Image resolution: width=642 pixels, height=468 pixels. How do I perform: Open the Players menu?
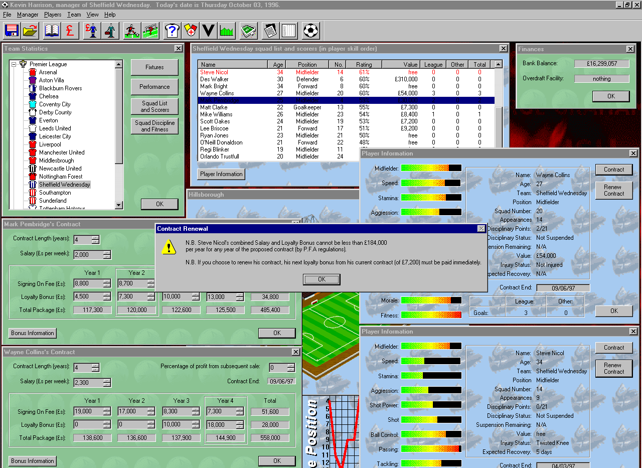(53, 15)
